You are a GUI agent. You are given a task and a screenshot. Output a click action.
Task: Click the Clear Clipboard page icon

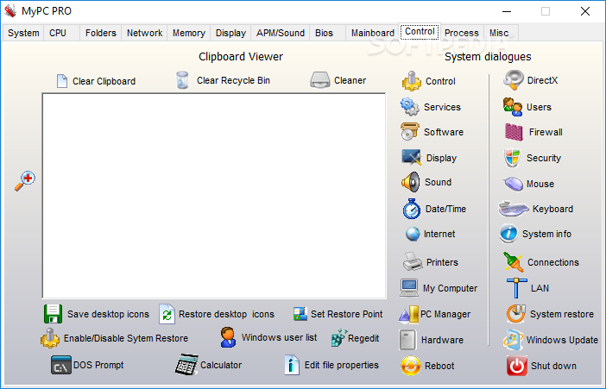coord(62,81)
